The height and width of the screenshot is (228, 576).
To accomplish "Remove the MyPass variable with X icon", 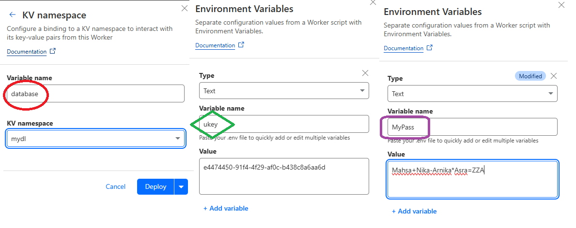I will pos(554,76).
